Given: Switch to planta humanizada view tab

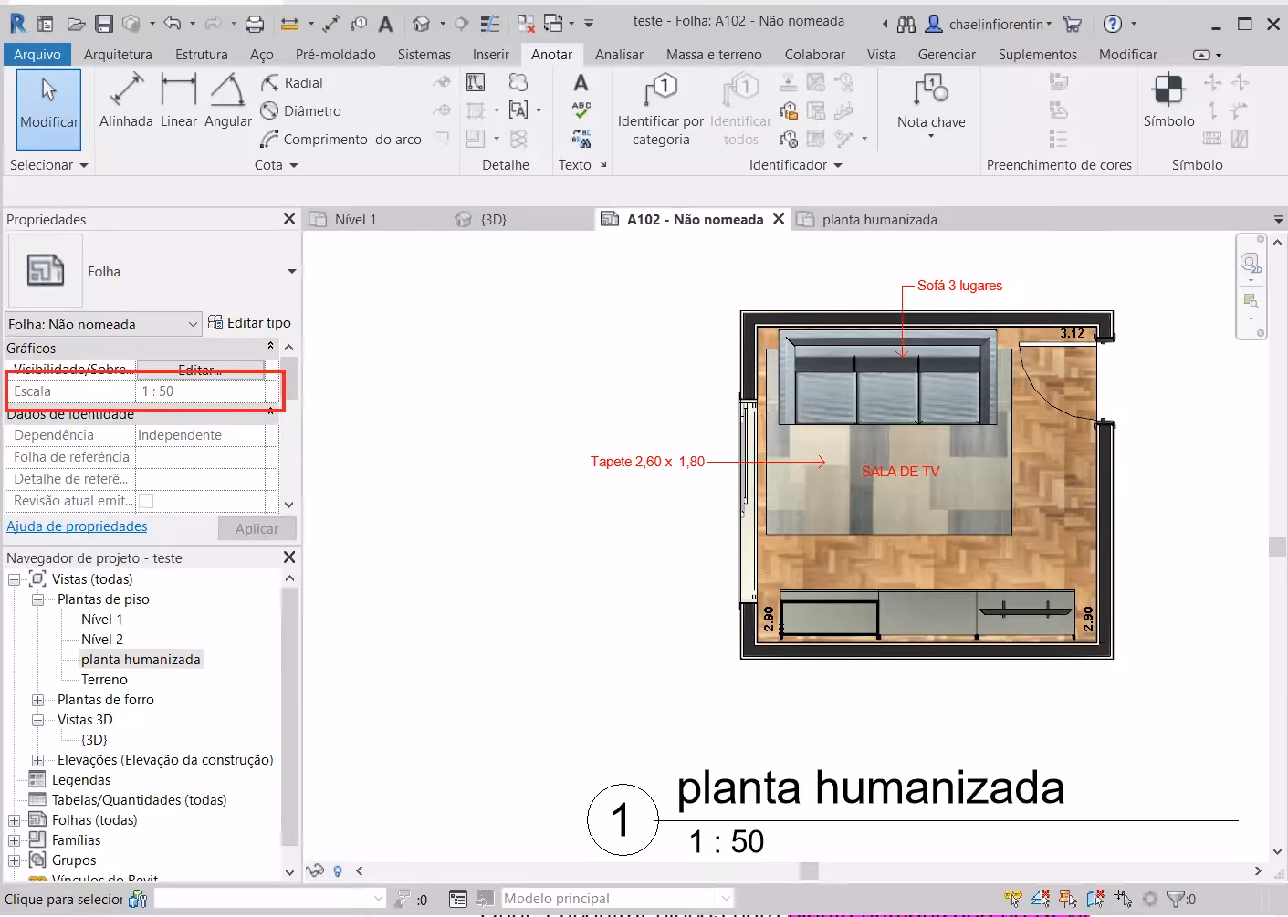Looking at the screenshot, I should point(879,220).
